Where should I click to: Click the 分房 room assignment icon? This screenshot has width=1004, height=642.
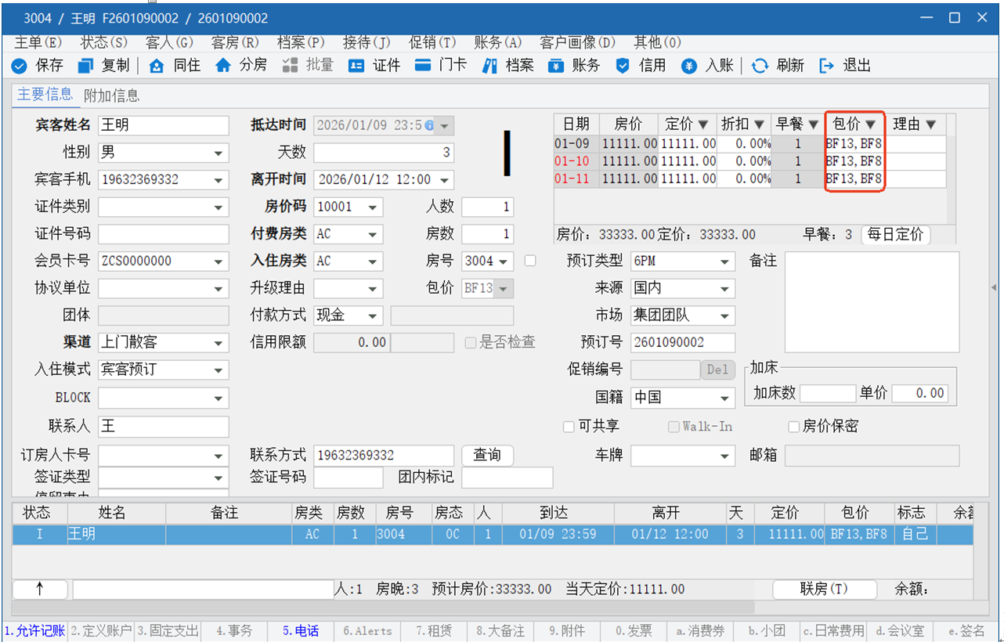(223, 66)
